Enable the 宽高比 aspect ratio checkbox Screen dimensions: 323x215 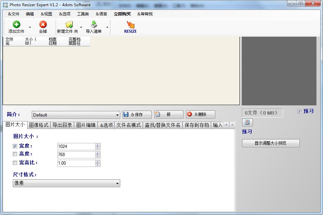click(x=15, y=163)
